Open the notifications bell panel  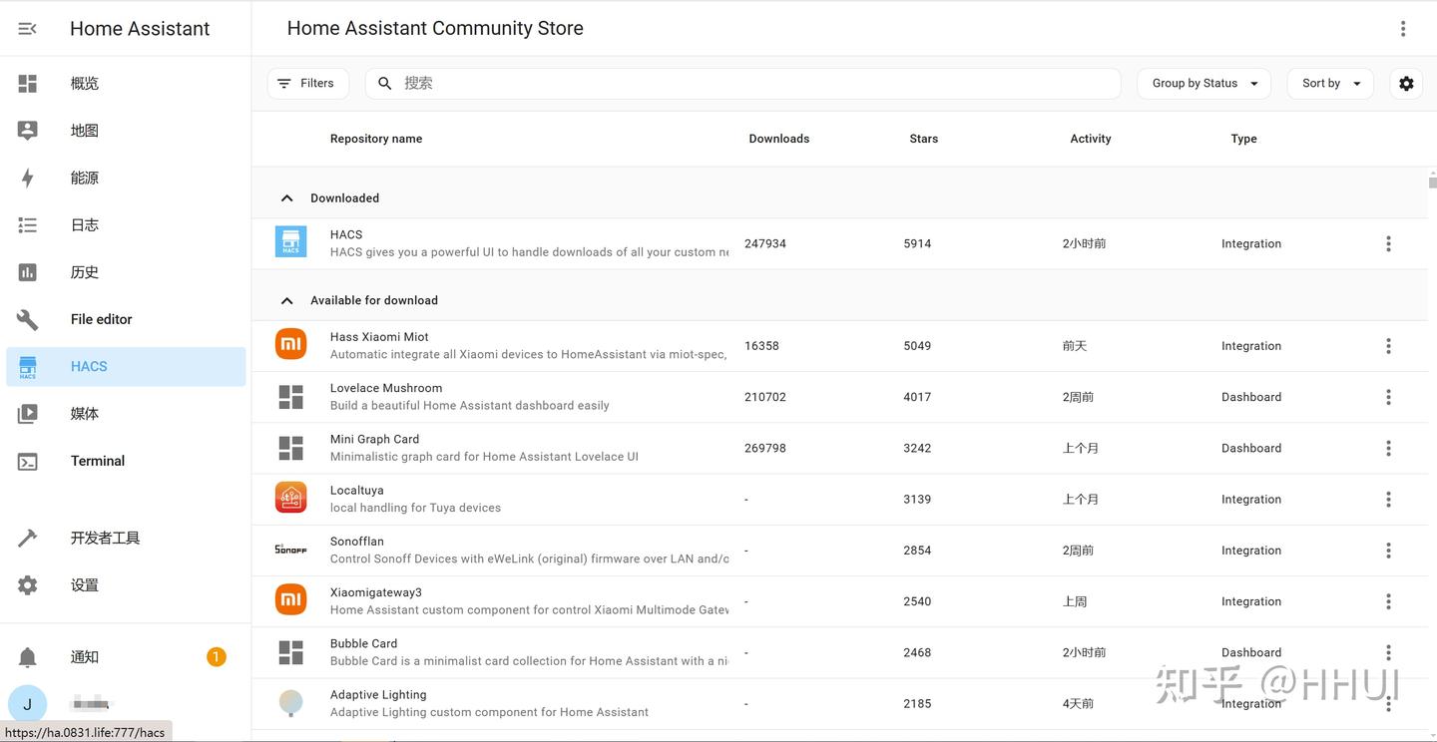[x=28, y=657]
